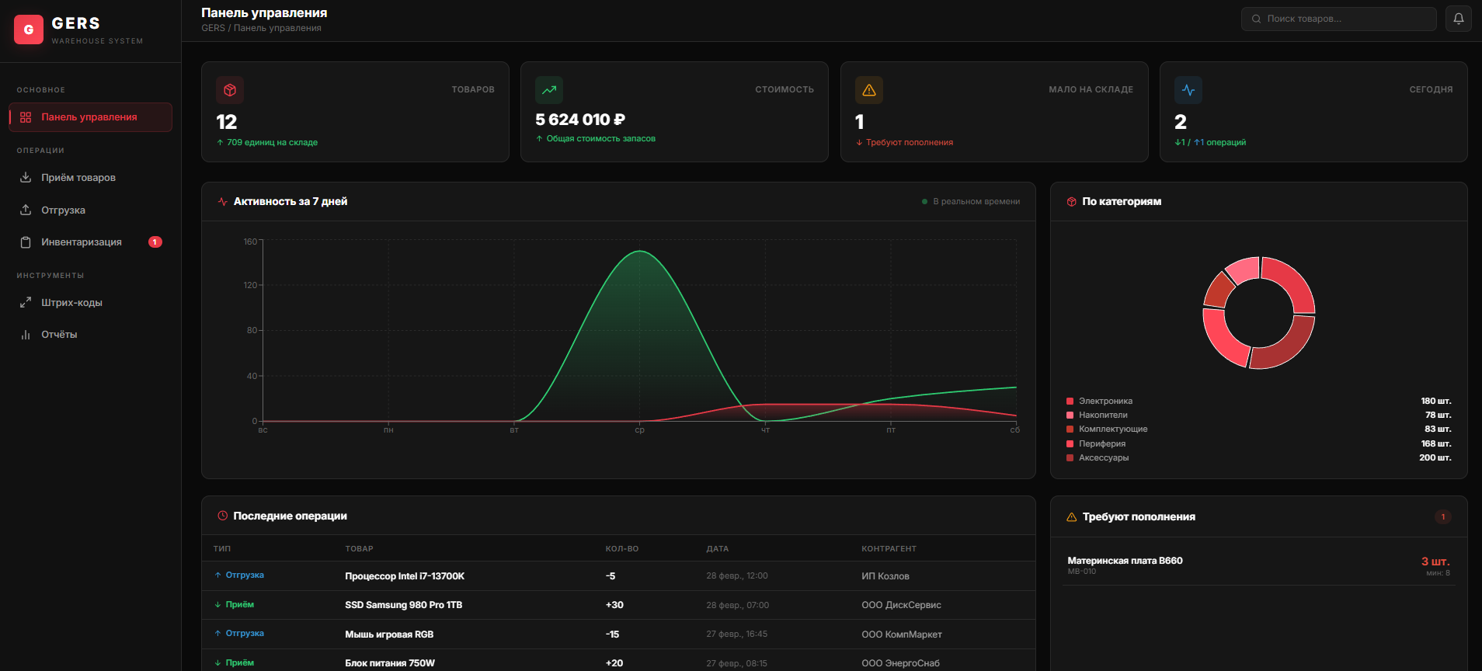Go to Инвентаризация section

pyautogui.click(x=81, y=242)
